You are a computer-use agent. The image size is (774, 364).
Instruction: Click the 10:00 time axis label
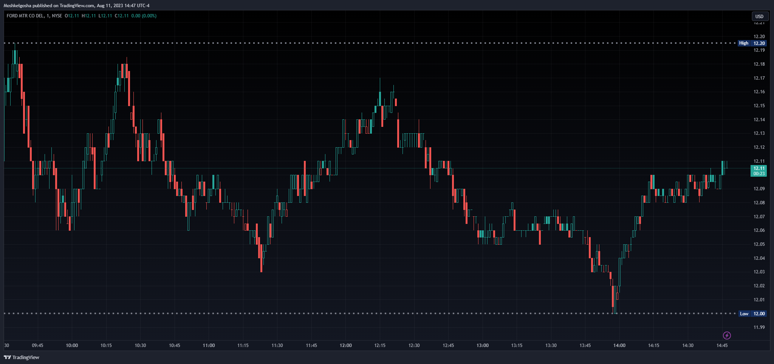click(x=72, y=345)
